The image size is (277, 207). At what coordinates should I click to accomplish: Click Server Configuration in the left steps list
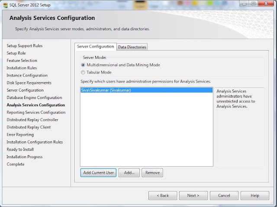coord(25,90)
